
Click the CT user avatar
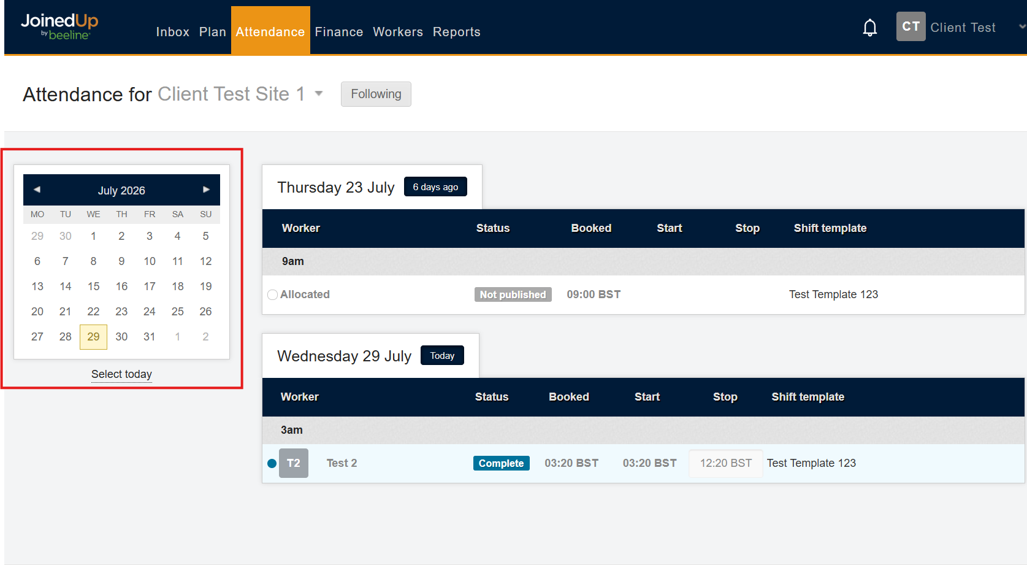point(911,26)
